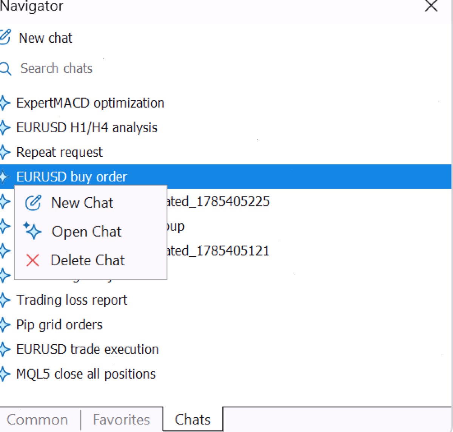Select the Chats tab
Screen dimensions: 453x432
coord(193,420)
